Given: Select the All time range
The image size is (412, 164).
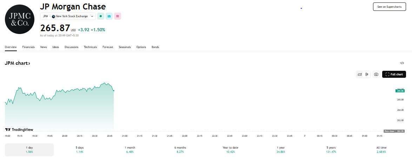Looking at the screenshot, I should click(381, 150).
